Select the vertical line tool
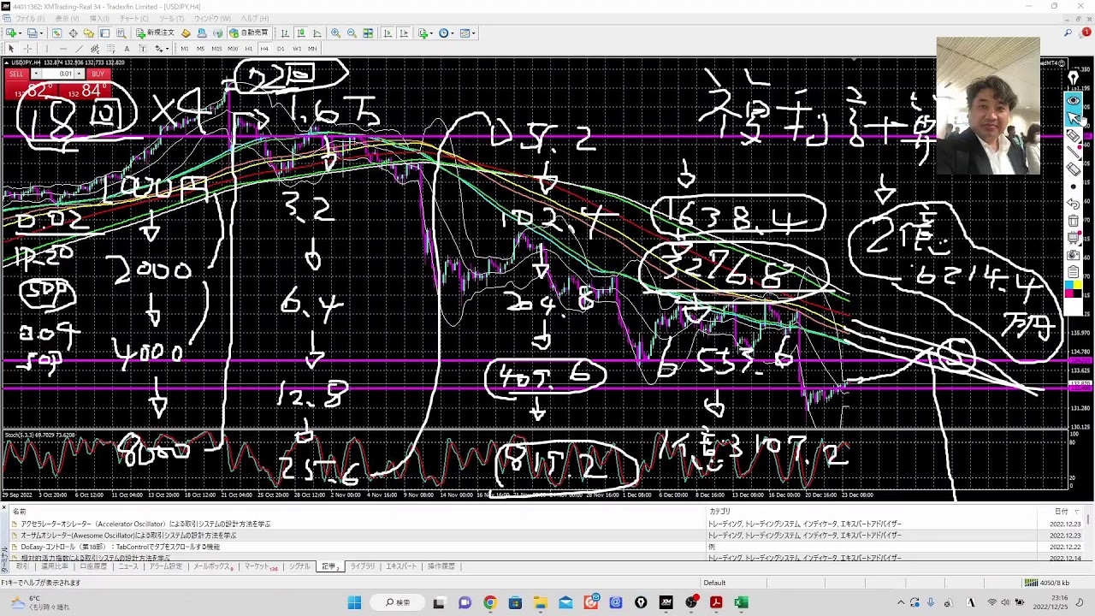The image size is (1095, 616). click(47, 49)
